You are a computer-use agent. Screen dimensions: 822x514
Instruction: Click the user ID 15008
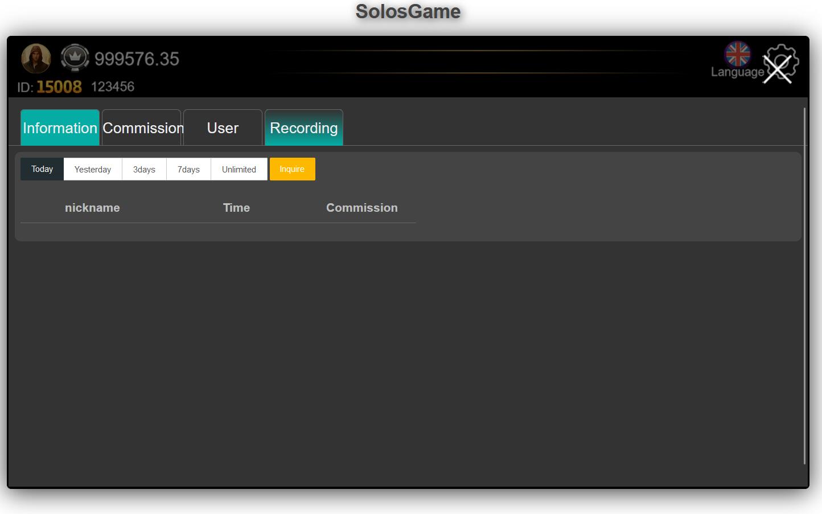(x=59, y=87)
